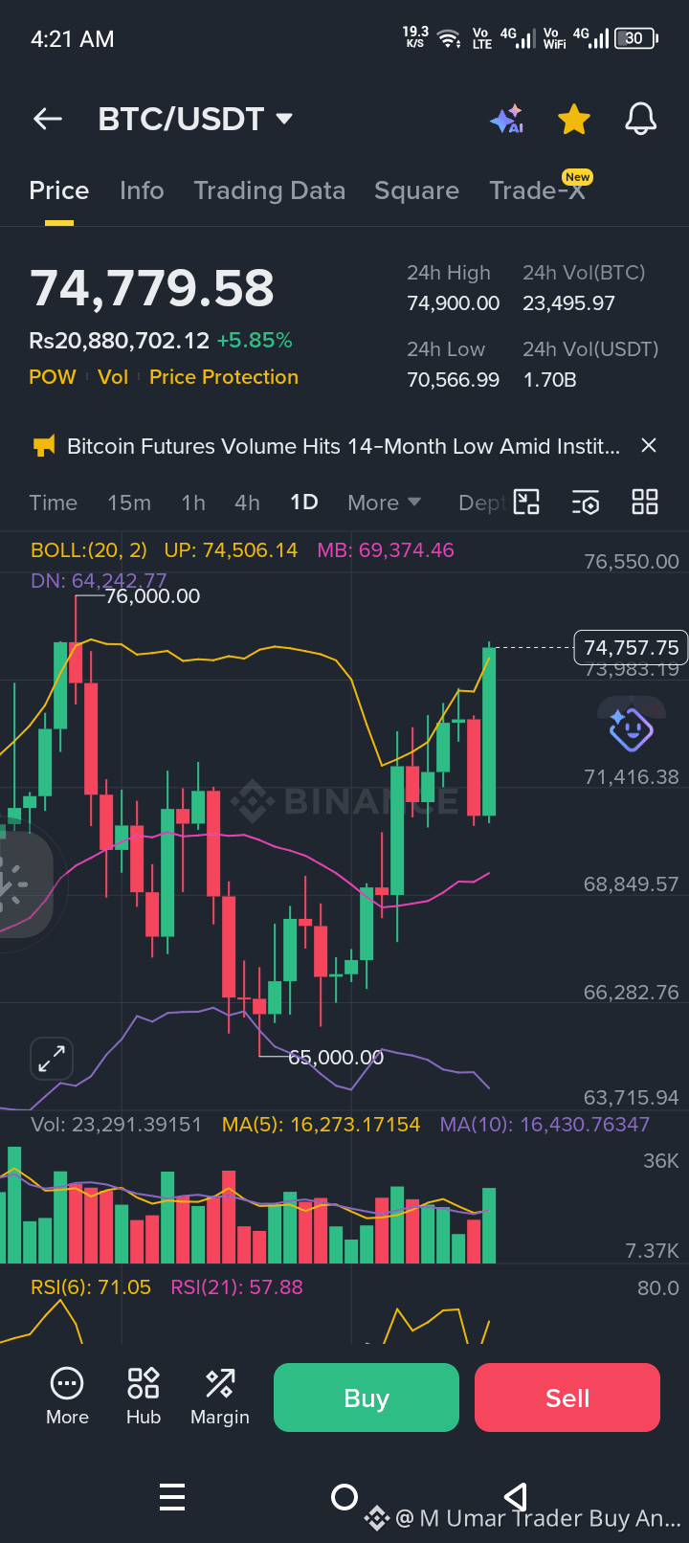689x1543 pixels.
Task: Dismiss the news banner with X
Action: (x=649, y=445)
